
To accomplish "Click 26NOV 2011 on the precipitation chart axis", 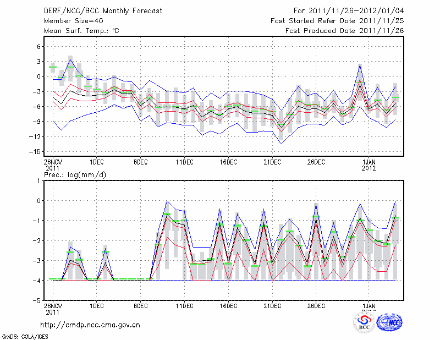I will click(x=52, y=308).
